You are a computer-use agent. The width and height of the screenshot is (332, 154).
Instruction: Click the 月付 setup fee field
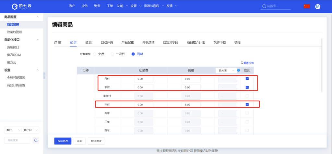pos(144,79)
